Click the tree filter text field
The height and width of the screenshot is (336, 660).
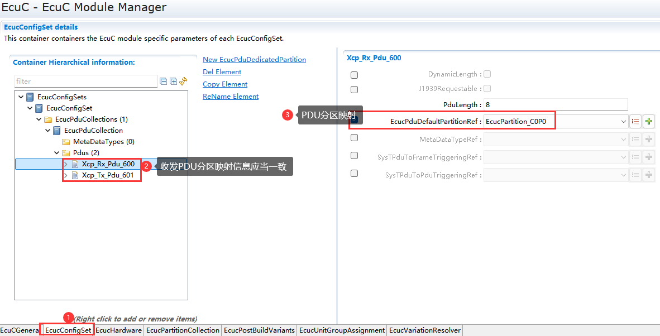86,81
